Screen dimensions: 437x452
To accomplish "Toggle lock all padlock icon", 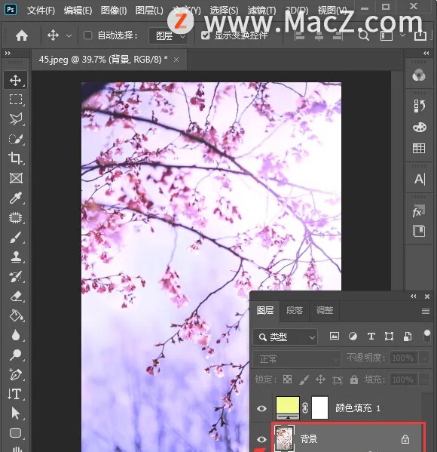I will (x=354, y=380).
